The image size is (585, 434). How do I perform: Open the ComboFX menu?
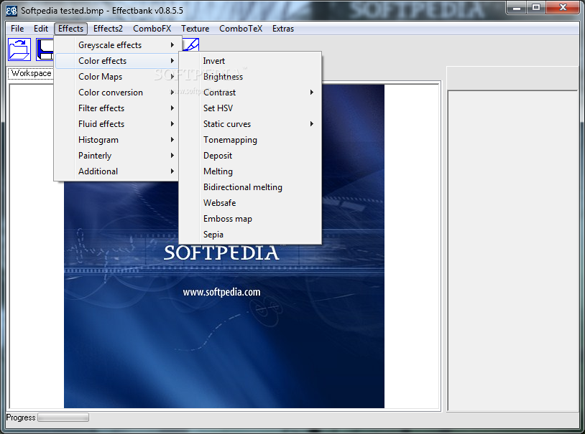pos(152,29)
